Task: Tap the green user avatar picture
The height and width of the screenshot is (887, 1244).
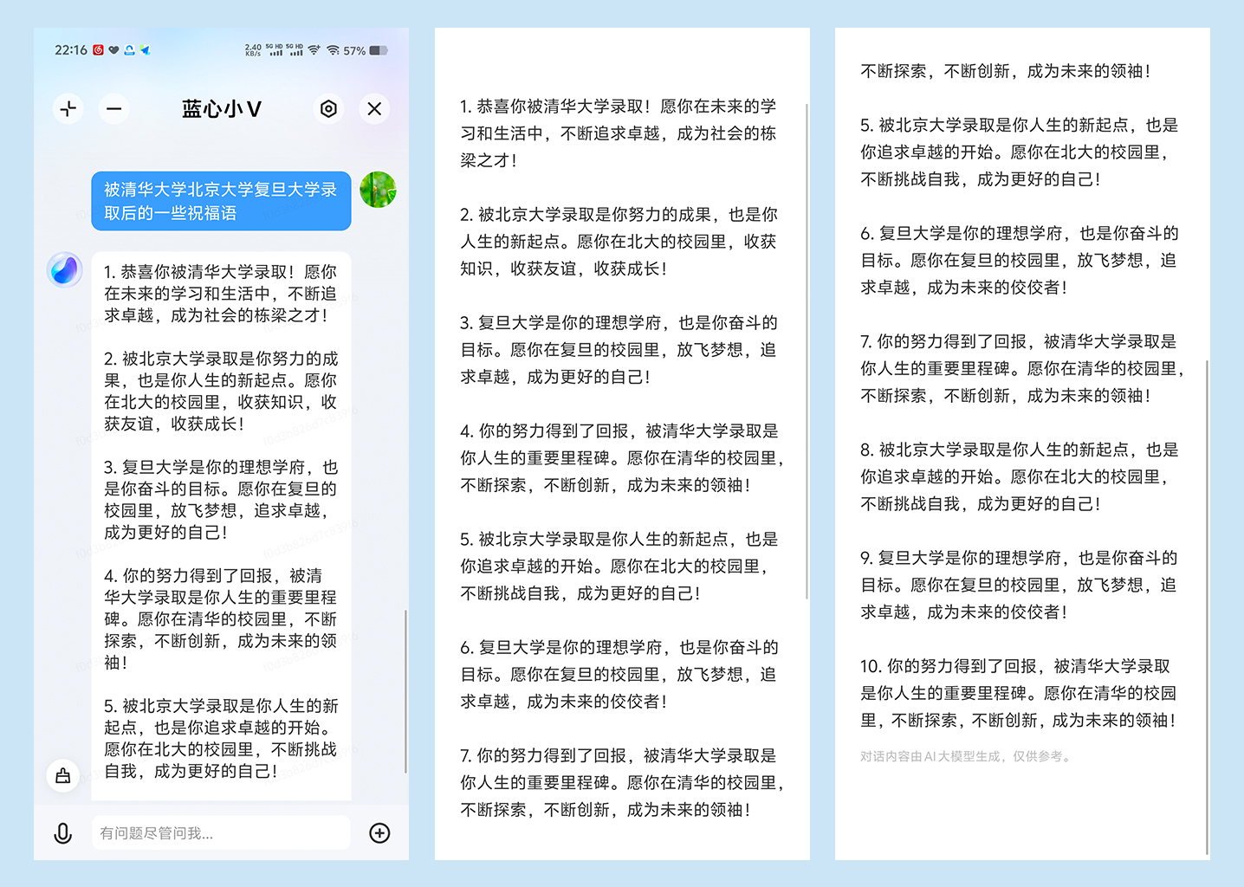Action: pos(378,190)
